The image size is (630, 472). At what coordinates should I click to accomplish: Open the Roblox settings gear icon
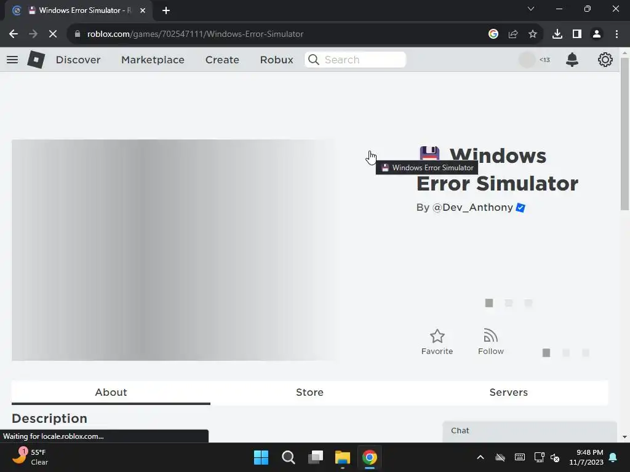[605, 60]
